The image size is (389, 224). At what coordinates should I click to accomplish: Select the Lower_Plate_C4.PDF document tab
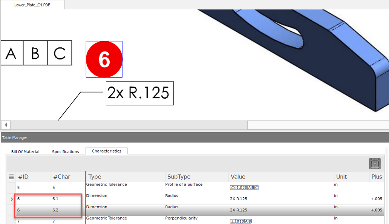tap(32, 5)
